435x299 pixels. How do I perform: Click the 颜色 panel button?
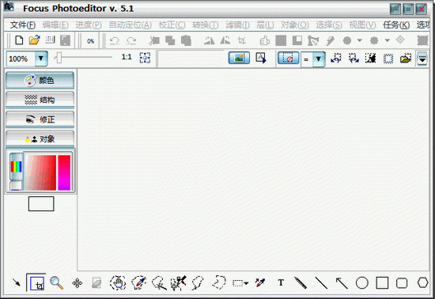click(x=40, y=81)
